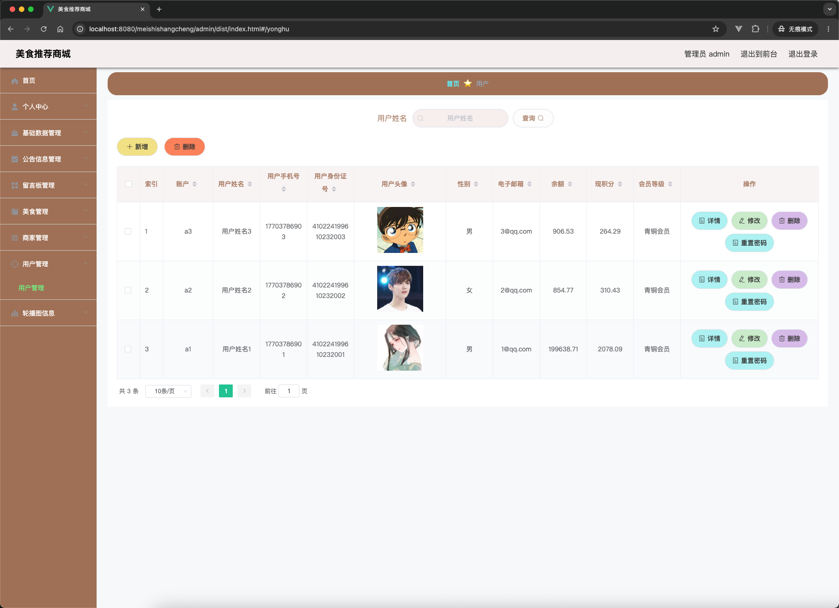Click 删除 for user a1 row
Image resolution: width=839 pixels, height=608 pixels.
[789, 338]
